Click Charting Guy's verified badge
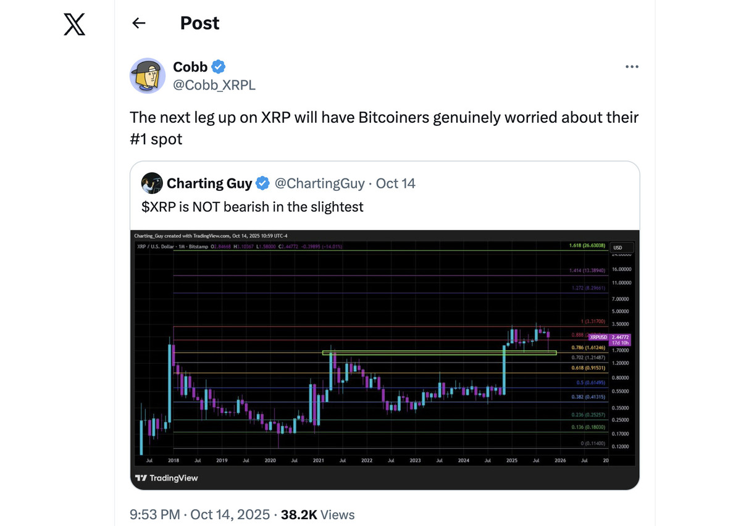Screen dimensions: 741x526 tap(262, 183)
